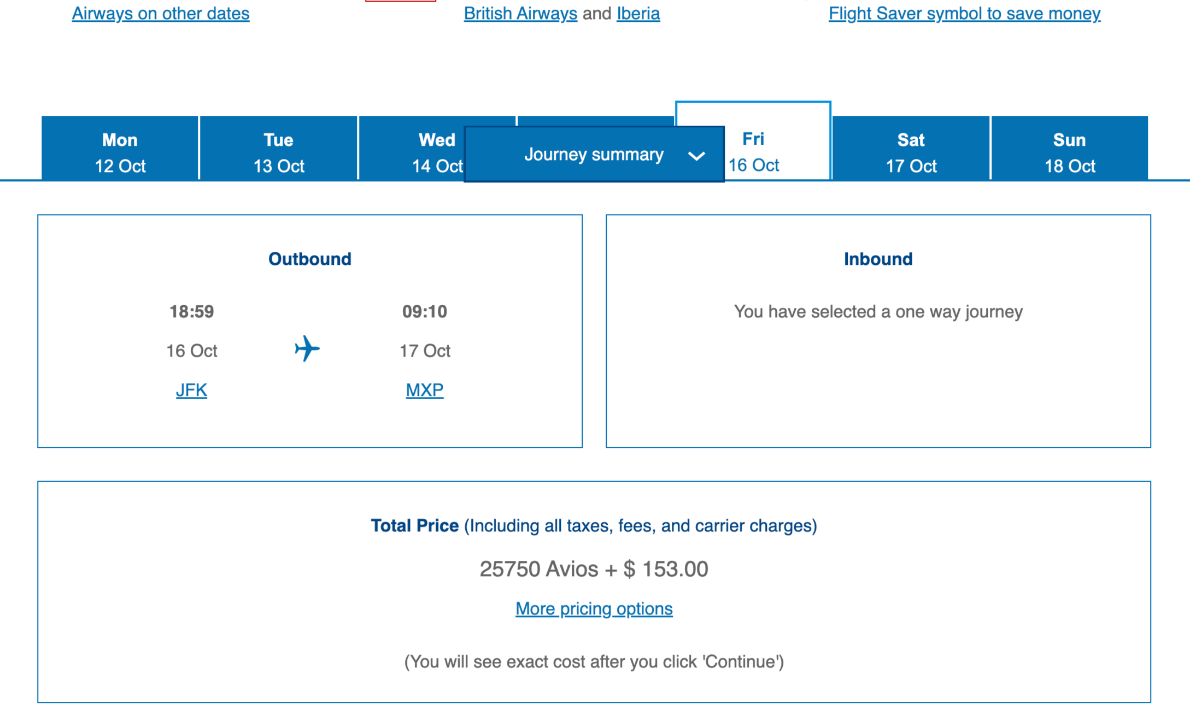Expand the Journey summary dropdown

click(594, 155)
